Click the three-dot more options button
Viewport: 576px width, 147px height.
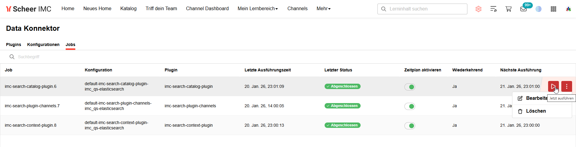566,86
